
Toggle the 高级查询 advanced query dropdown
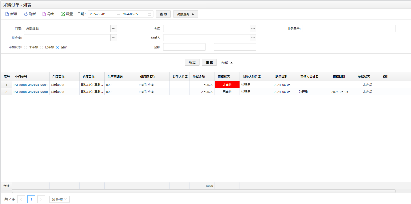click(x=186, y=14)
